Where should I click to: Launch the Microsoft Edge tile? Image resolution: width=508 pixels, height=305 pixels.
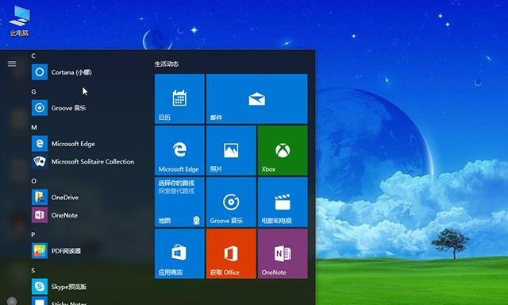tap(179, 150)
